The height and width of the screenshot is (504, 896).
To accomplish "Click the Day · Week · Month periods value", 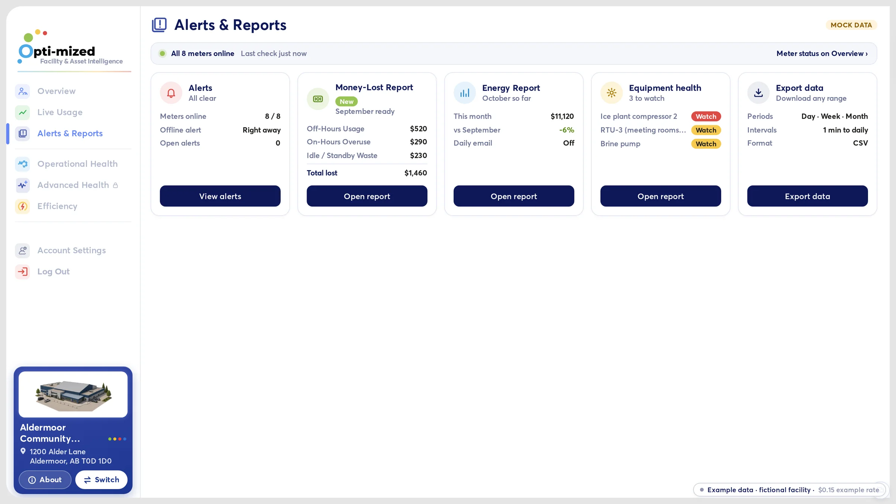I will (x=834, y=116).
